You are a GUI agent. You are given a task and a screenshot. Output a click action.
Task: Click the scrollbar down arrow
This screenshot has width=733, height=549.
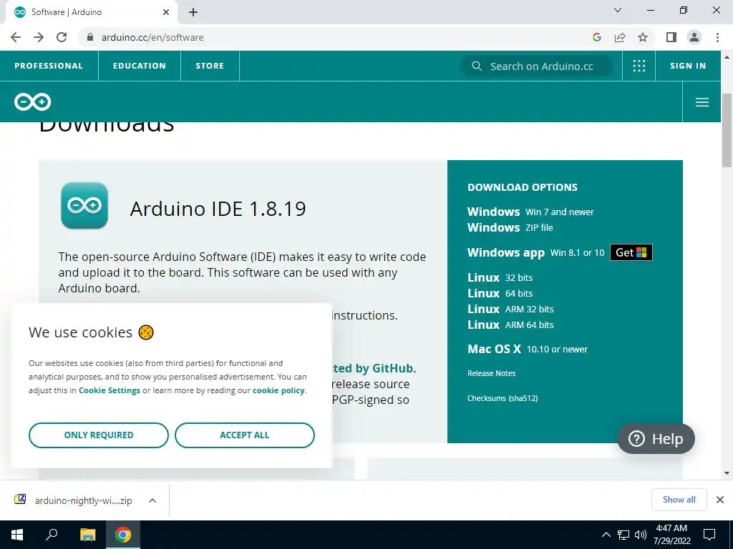727,473
